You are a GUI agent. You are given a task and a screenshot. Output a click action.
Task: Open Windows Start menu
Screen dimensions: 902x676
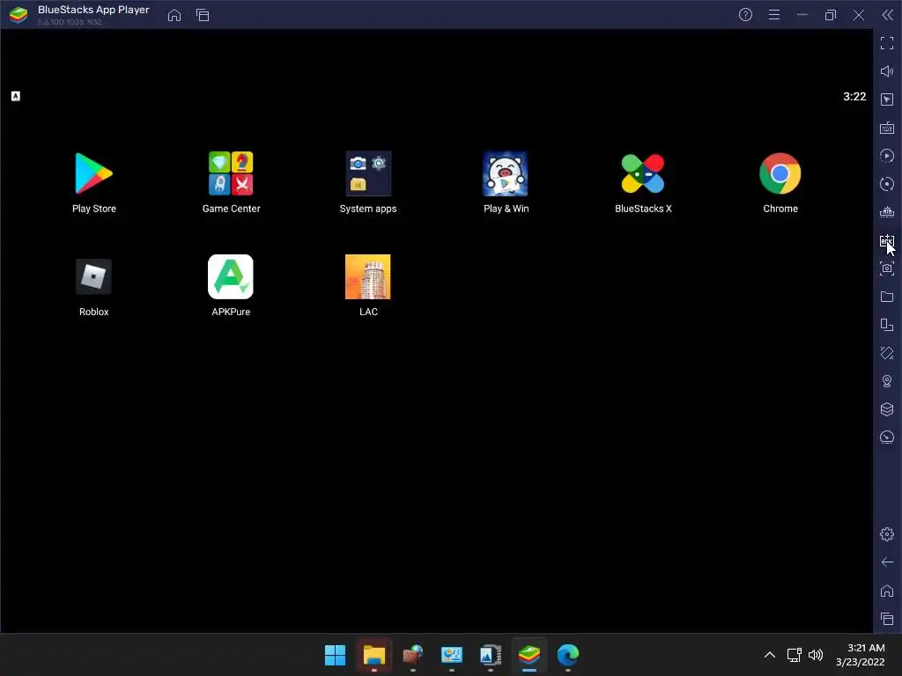click(335, 655)
